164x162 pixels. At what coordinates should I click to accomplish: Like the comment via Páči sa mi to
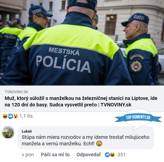click(x=55, y=155)
